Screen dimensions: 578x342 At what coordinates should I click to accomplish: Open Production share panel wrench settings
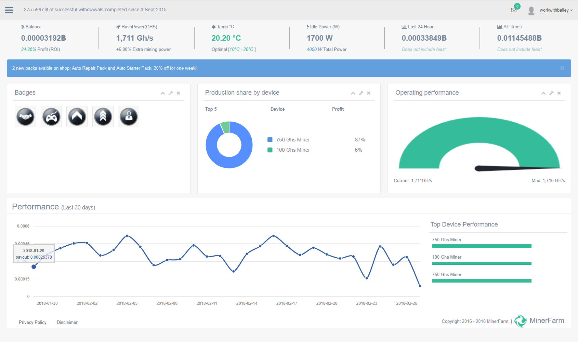(361, 93)
